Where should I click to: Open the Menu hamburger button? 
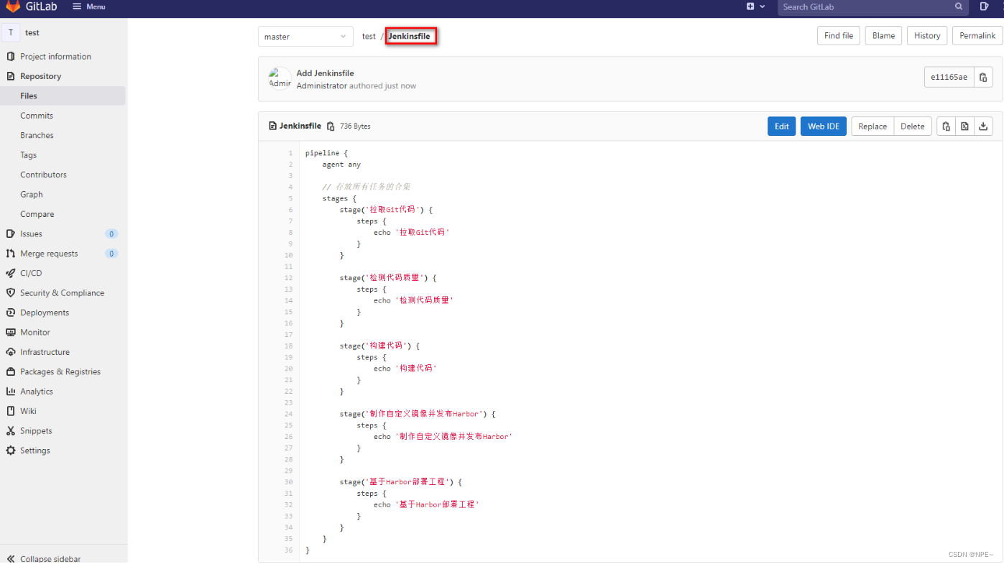(89, 6)
